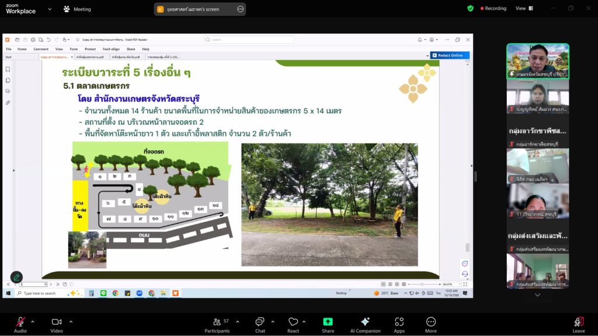Unmute using the Audio microphone icon
Screen dimensions: 598x336
[20, 321]
